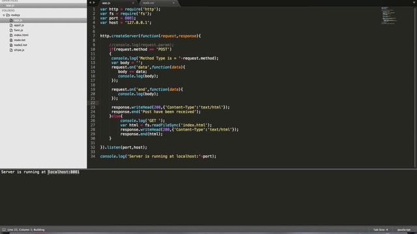The height and width of the screenshot is (234, 417).
Task: Go to next tab with right arrow
Action: (94, 3)
